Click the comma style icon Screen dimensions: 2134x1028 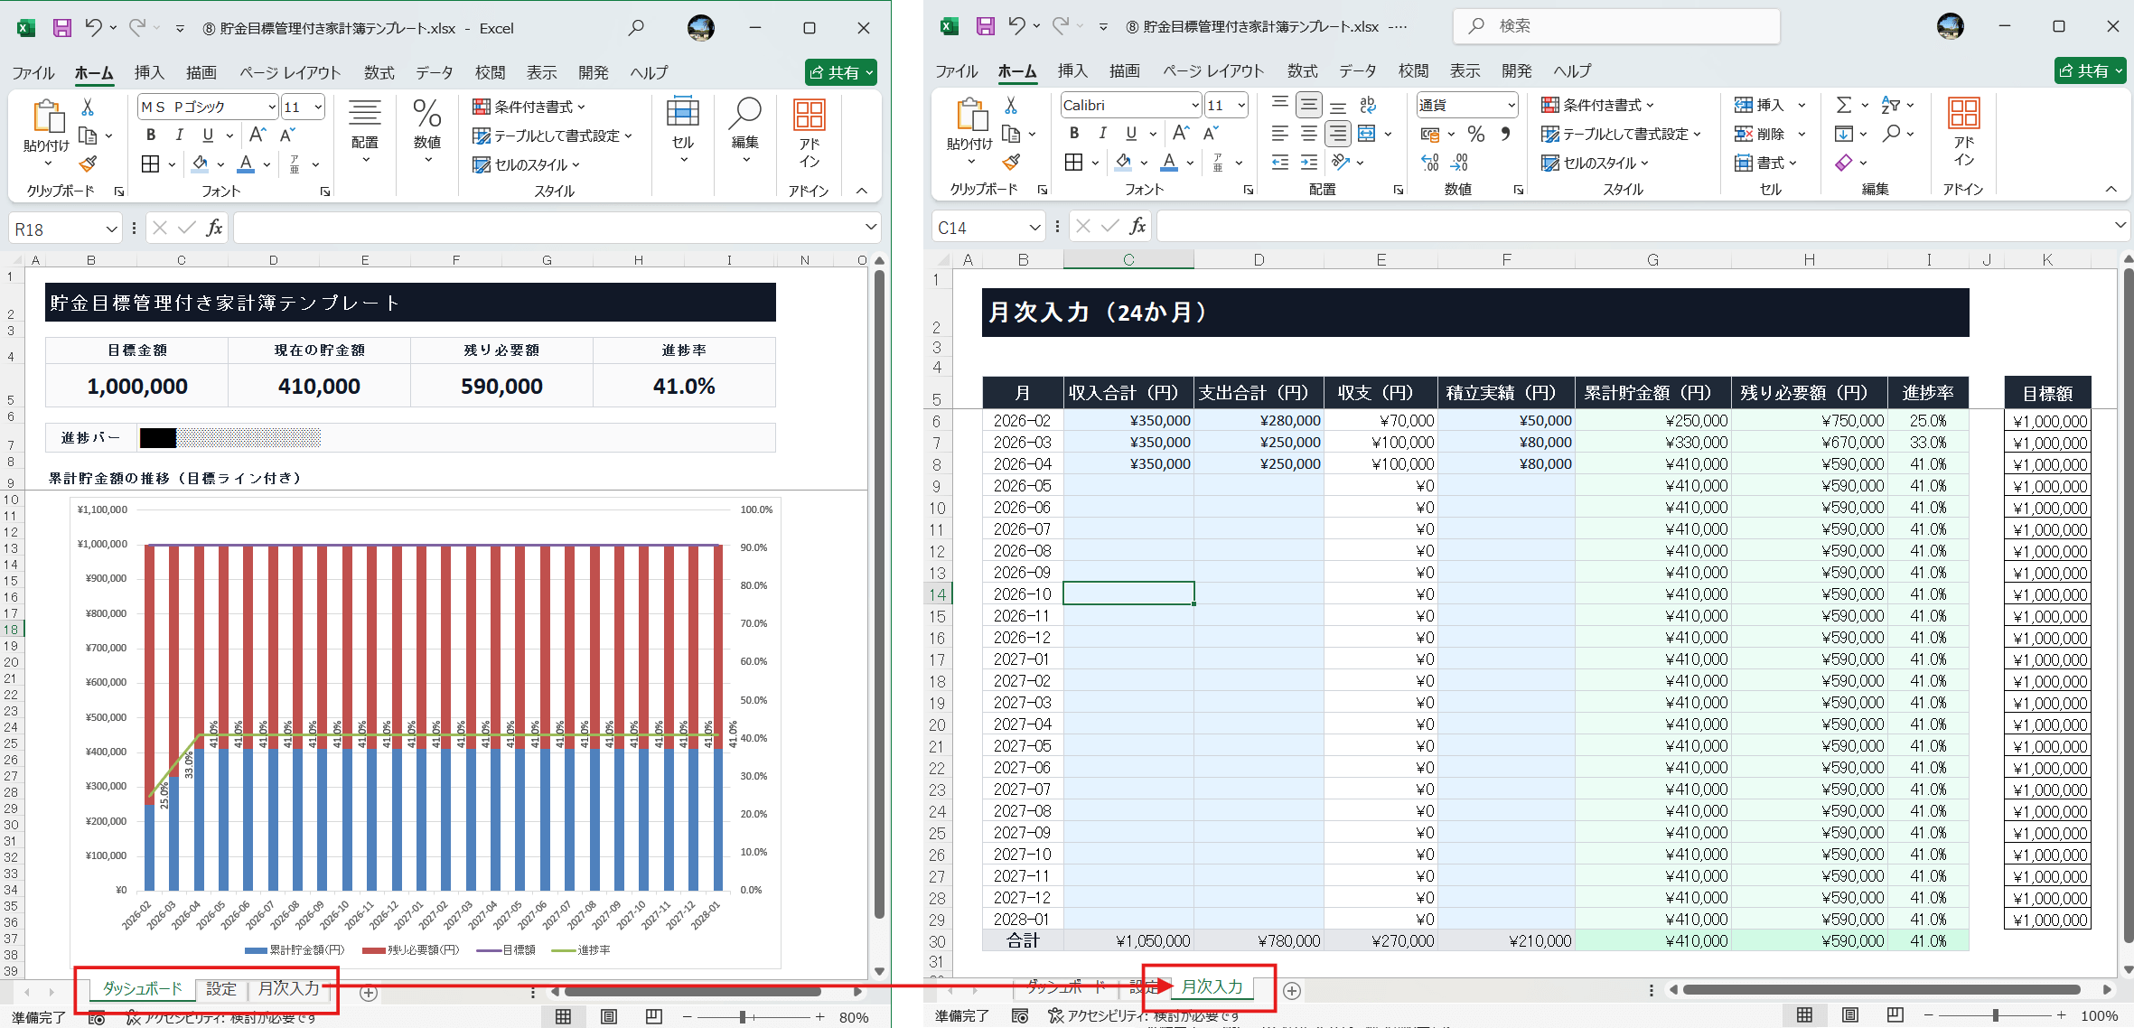click(1505, 134)
